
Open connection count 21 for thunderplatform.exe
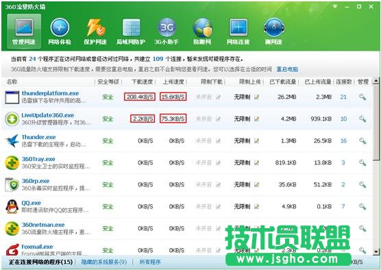point(343,97)
